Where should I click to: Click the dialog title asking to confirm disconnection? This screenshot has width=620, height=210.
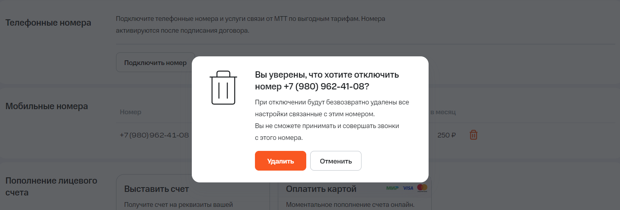click(327, 80)
